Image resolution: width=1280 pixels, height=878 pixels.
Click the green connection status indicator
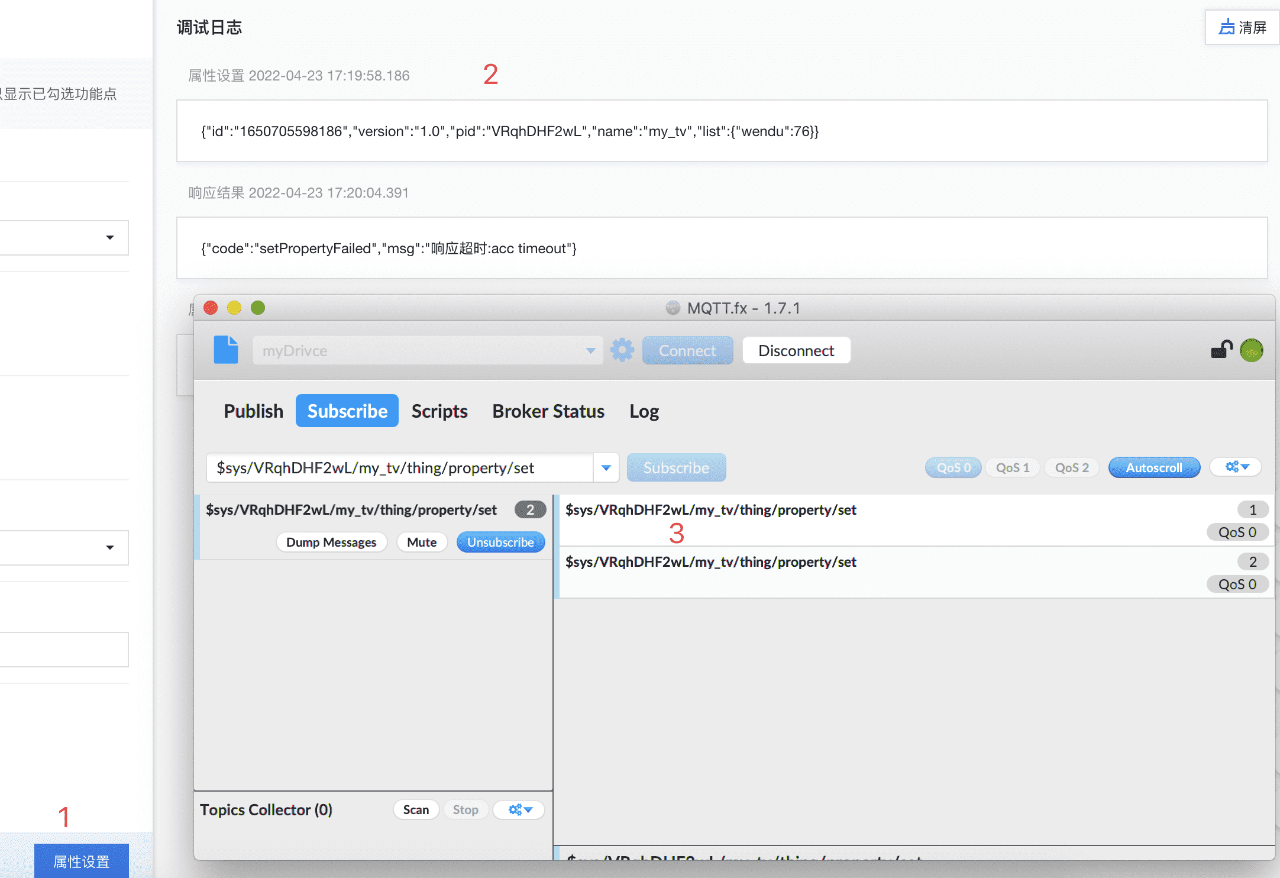tap(1252, 350)
